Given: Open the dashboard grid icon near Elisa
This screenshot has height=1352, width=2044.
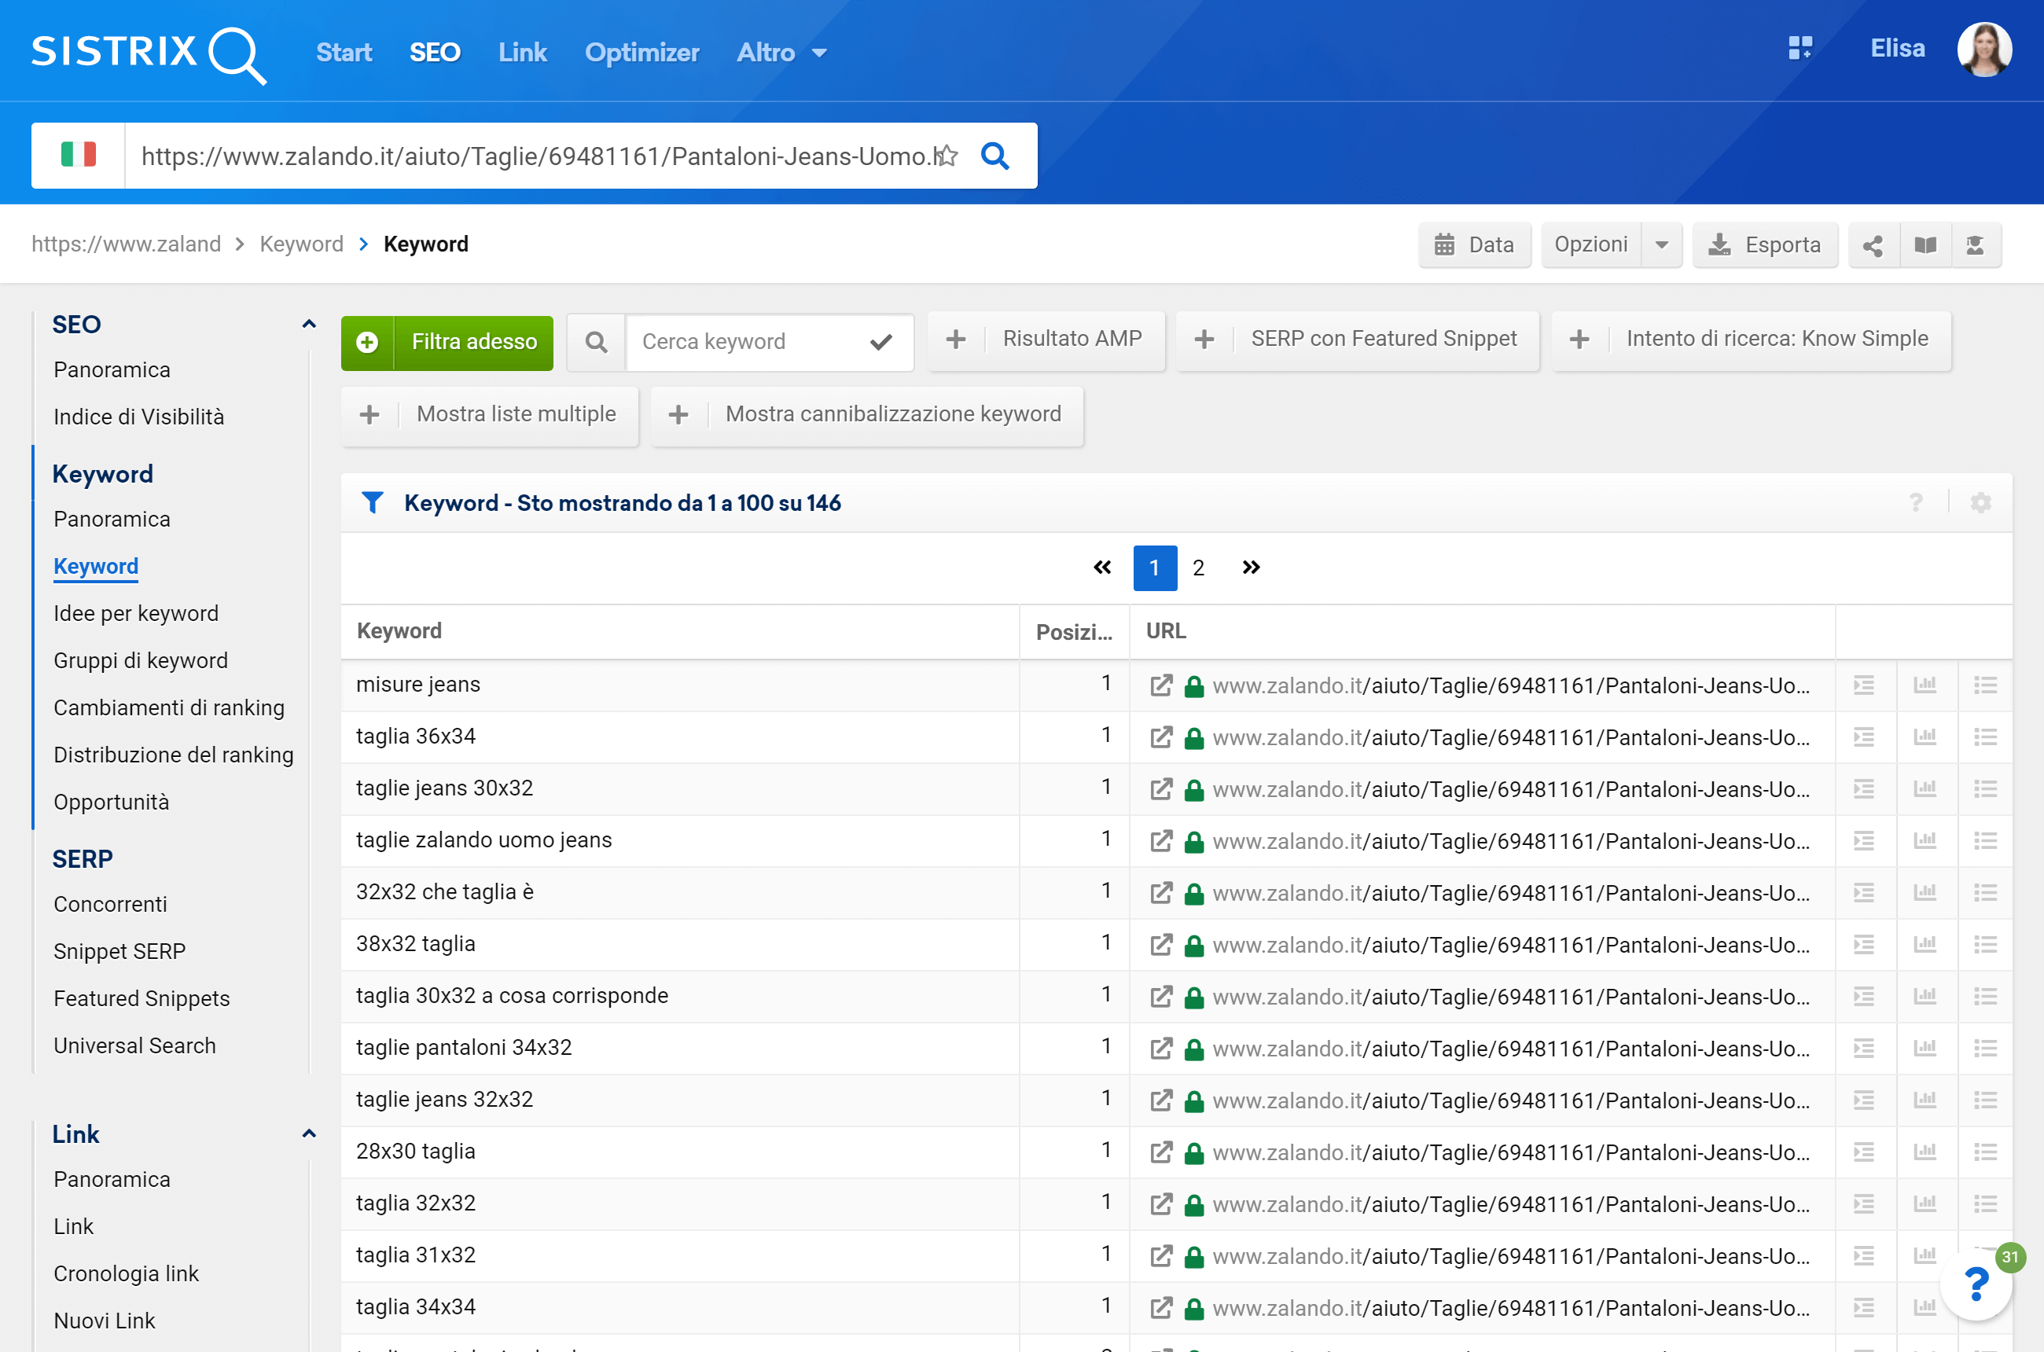Looking at the screenshot, I should (1800, 48).
